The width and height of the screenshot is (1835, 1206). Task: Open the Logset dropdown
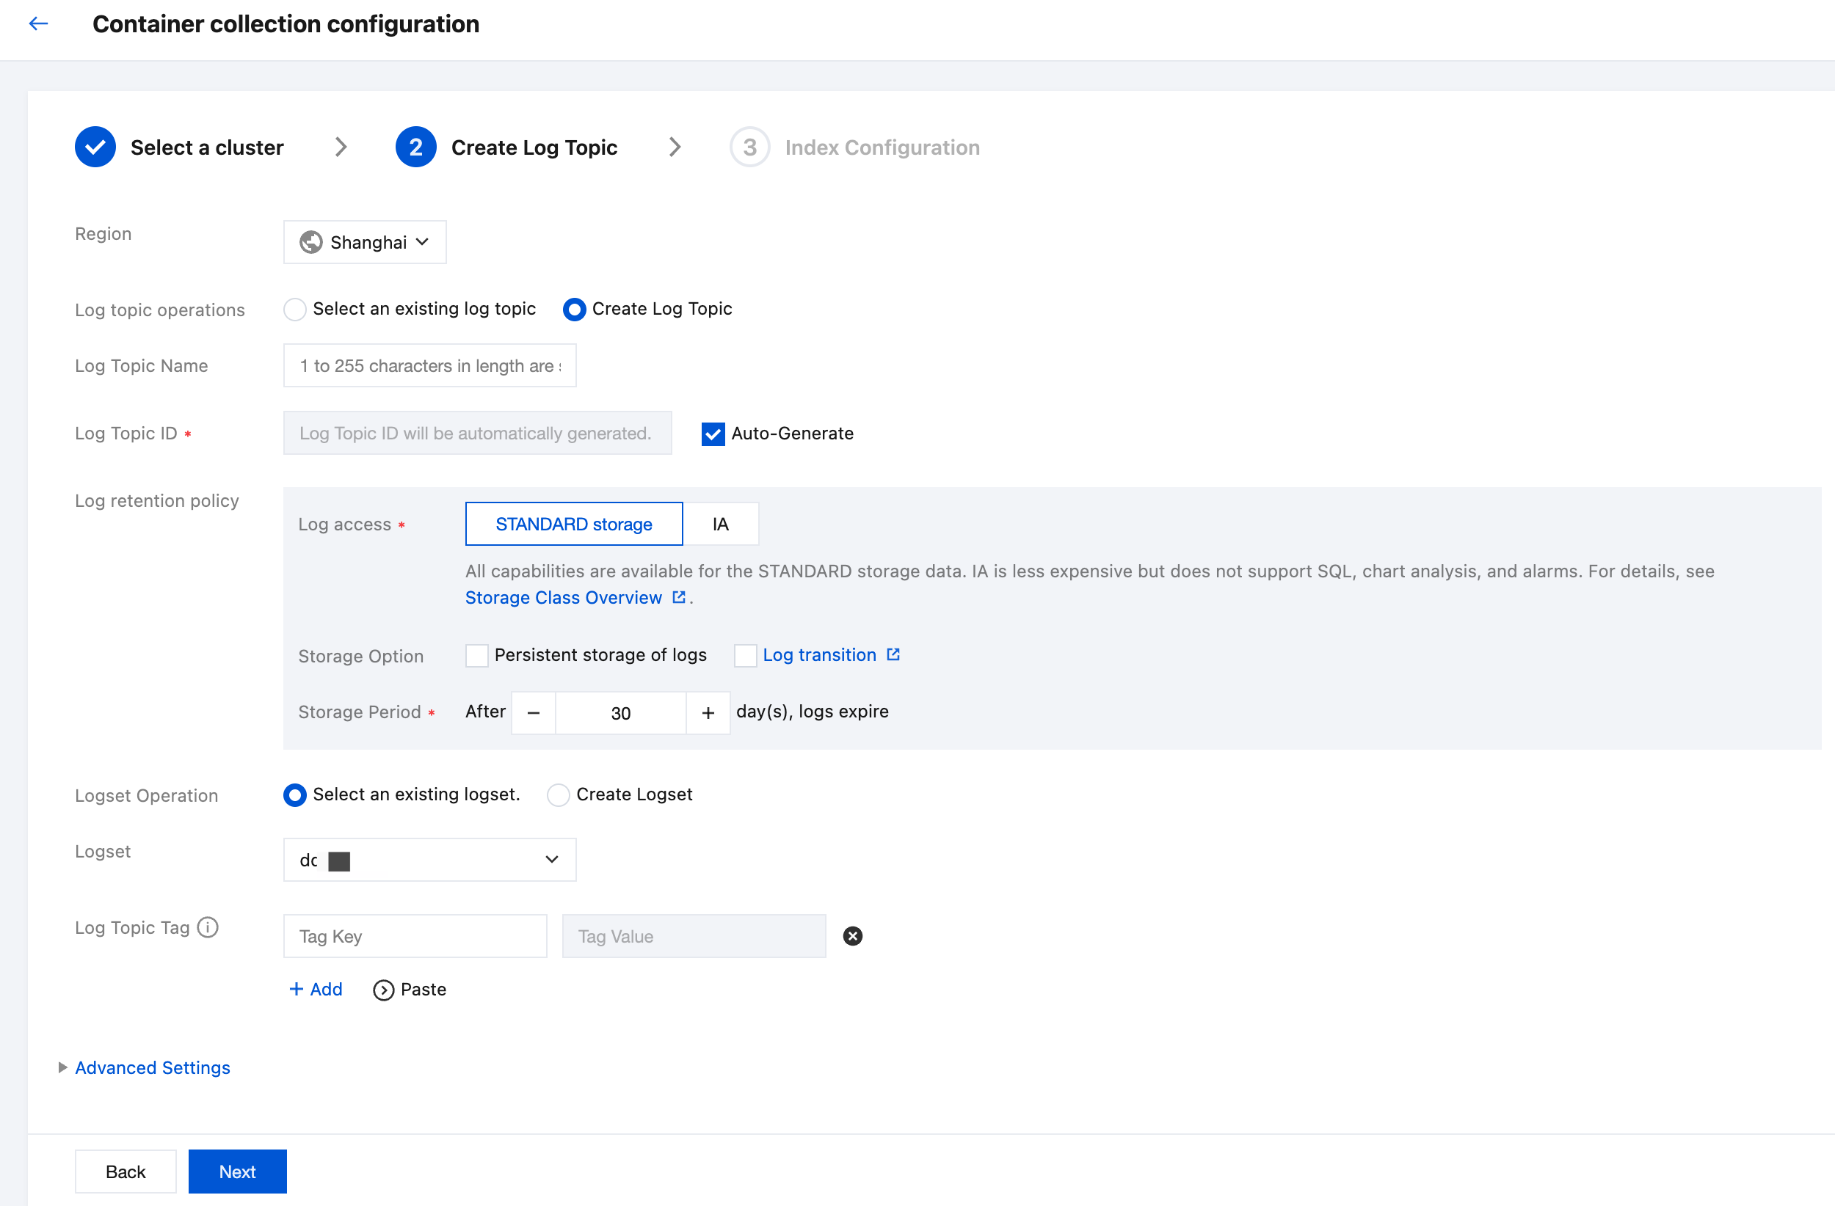click(429, 859)
